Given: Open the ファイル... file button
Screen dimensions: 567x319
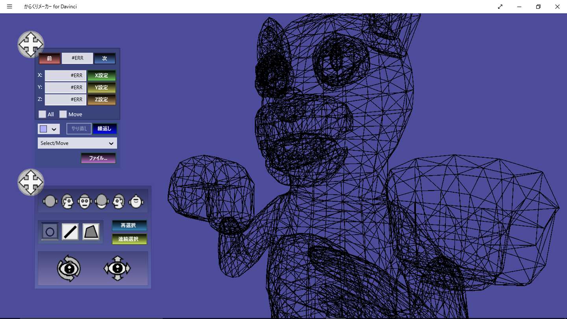Looking at the screenshot, I should click(x=98, y=158).
